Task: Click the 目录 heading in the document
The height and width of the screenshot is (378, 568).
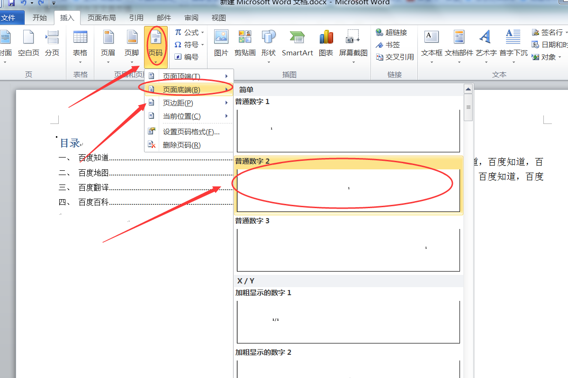Action: coord(70,143)
